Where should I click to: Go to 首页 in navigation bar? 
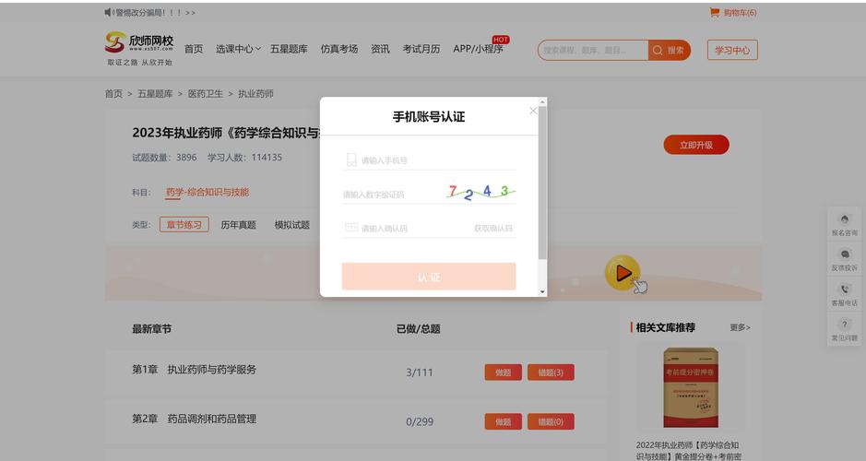pos(194,49)
